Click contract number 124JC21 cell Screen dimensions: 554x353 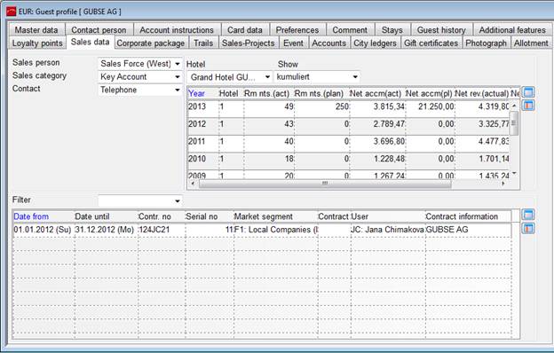point(161,230)
